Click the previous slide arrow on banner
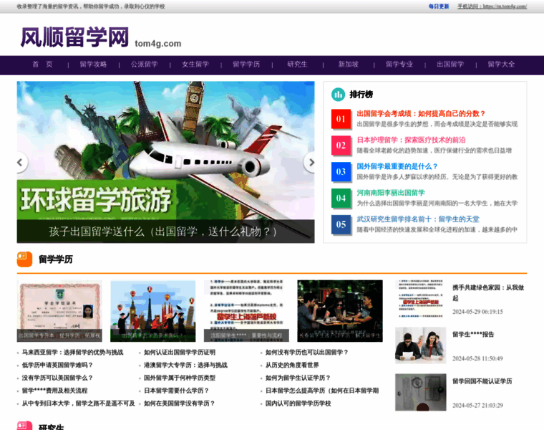This screenshot has width=544, height=430. click(x=21, y=162)
